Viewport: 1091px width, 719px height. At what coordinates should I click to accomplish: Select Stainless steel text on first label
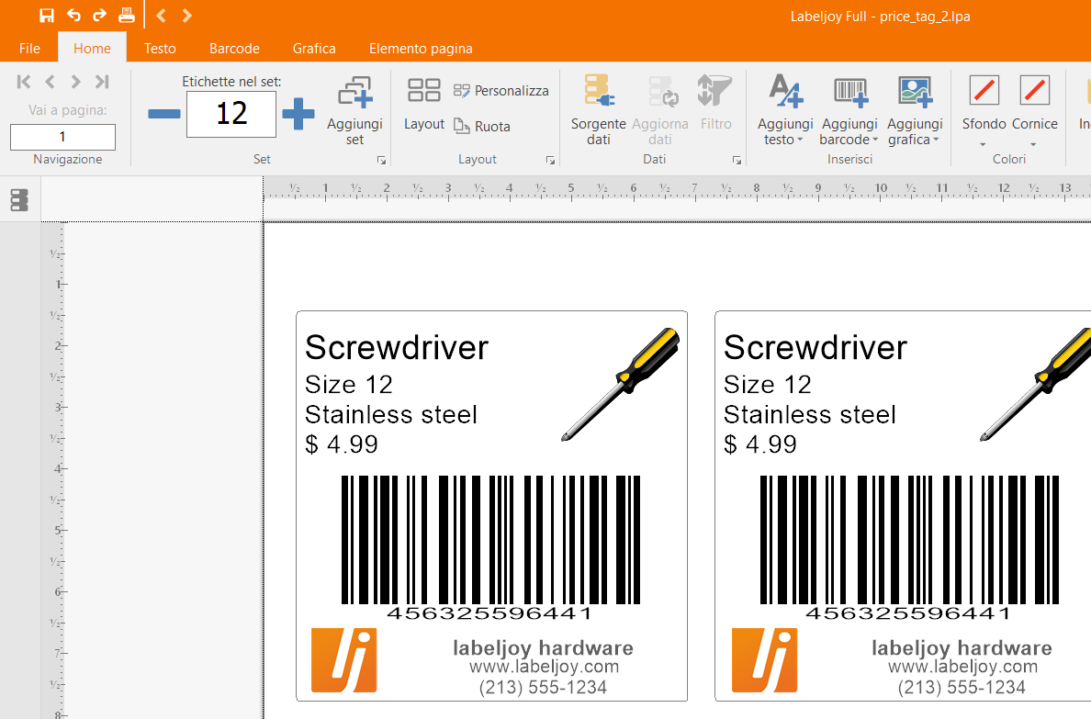[x=391, y=415]
